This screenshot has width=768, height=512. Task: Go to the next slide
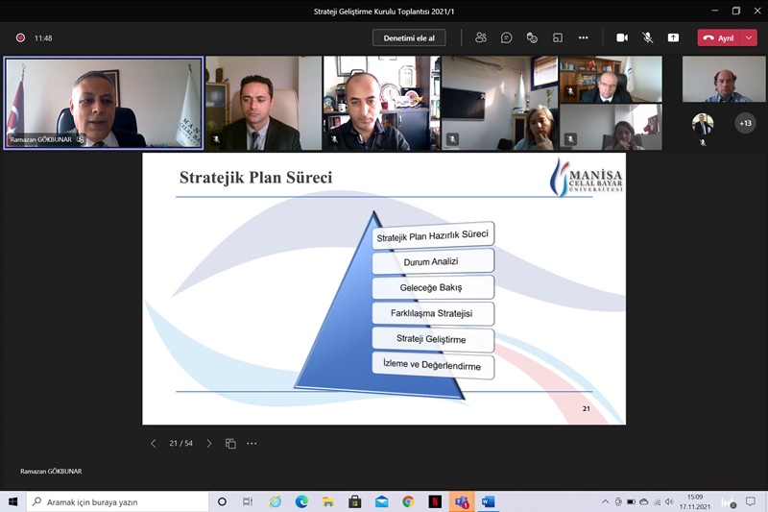tap(209, 444)
